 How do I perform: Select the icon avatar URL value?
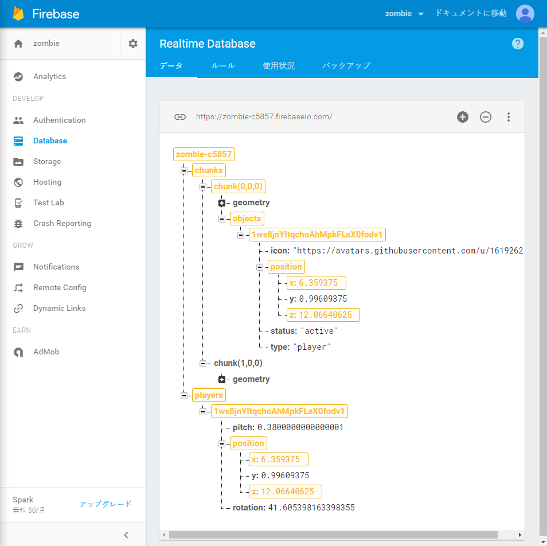coord(408,251)
